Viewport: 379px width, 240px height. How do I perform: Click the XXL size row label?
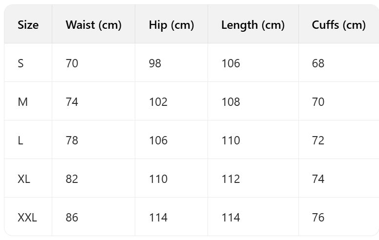[x=27, y=218]
